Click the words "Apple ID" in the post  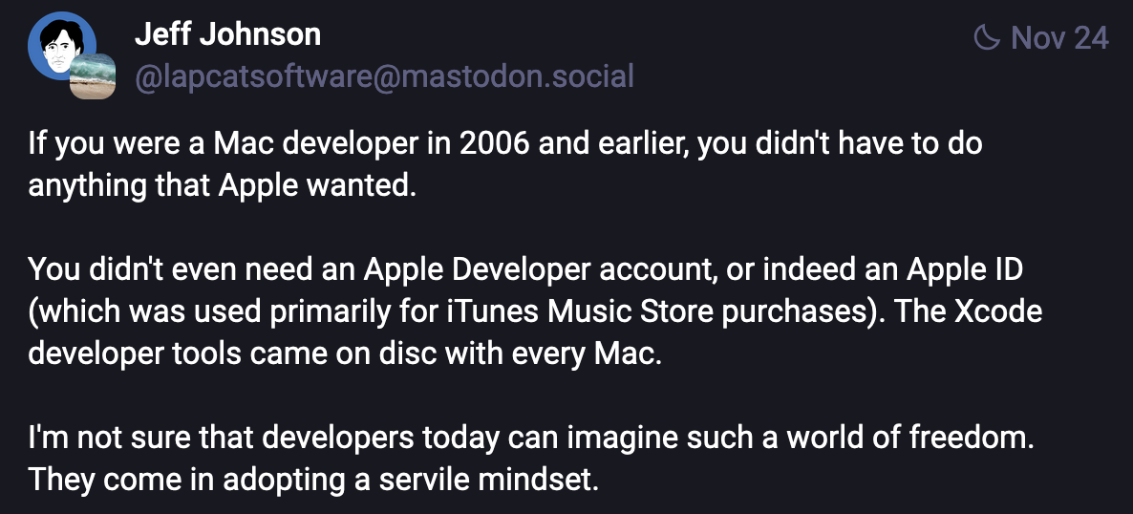[965, 269]
